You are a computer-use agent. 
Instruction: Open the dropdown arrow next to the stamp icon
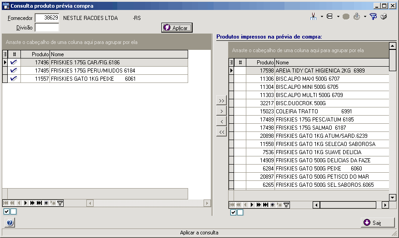(365, 16)
